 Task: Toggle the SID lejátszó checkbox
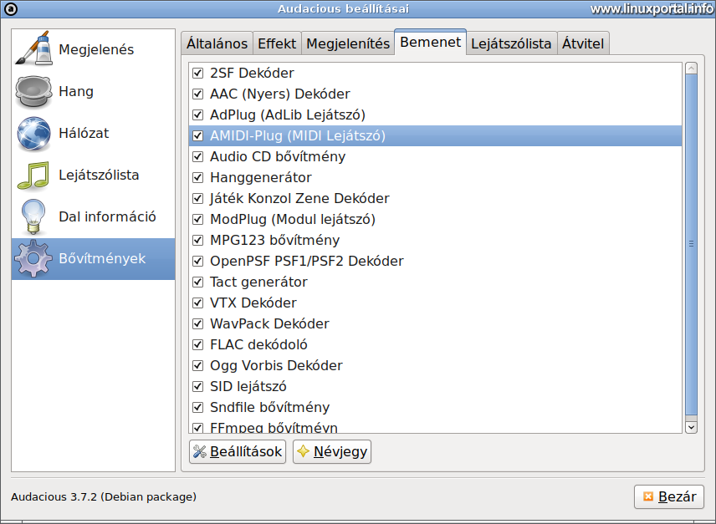tap(197, 387)
